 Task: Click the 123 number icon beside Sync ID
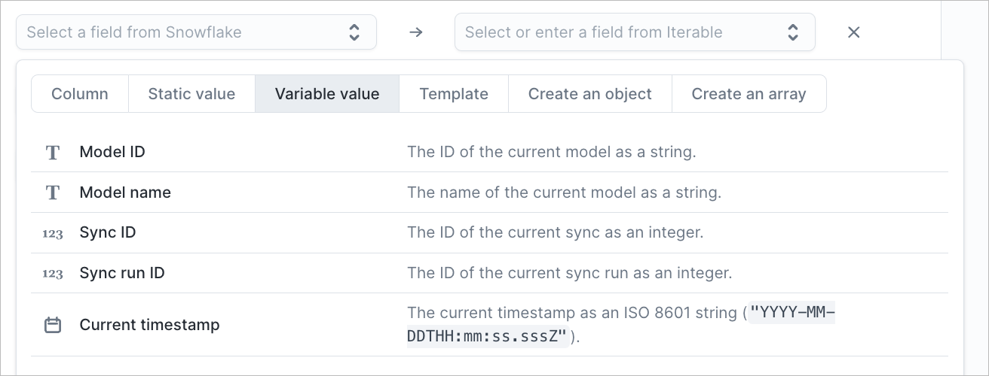tap(53, 234)
